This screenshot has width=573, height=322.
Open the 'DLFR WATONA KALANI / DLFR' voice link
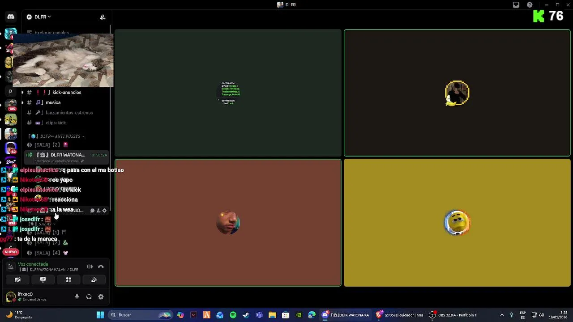(50, 270)
